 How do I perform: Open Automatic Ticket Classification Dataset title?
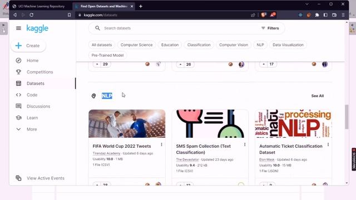pyautogui.click(x=291, y=149)
